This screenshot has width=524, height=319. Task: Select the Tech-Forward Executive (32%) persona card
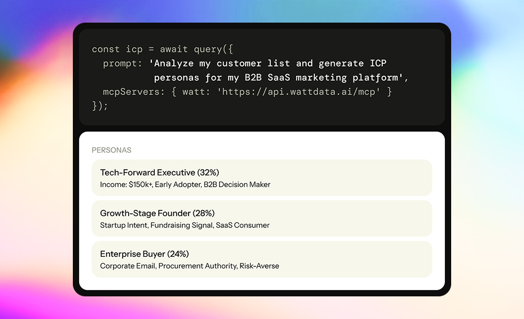pyautogui.click(x=261, y=178)
